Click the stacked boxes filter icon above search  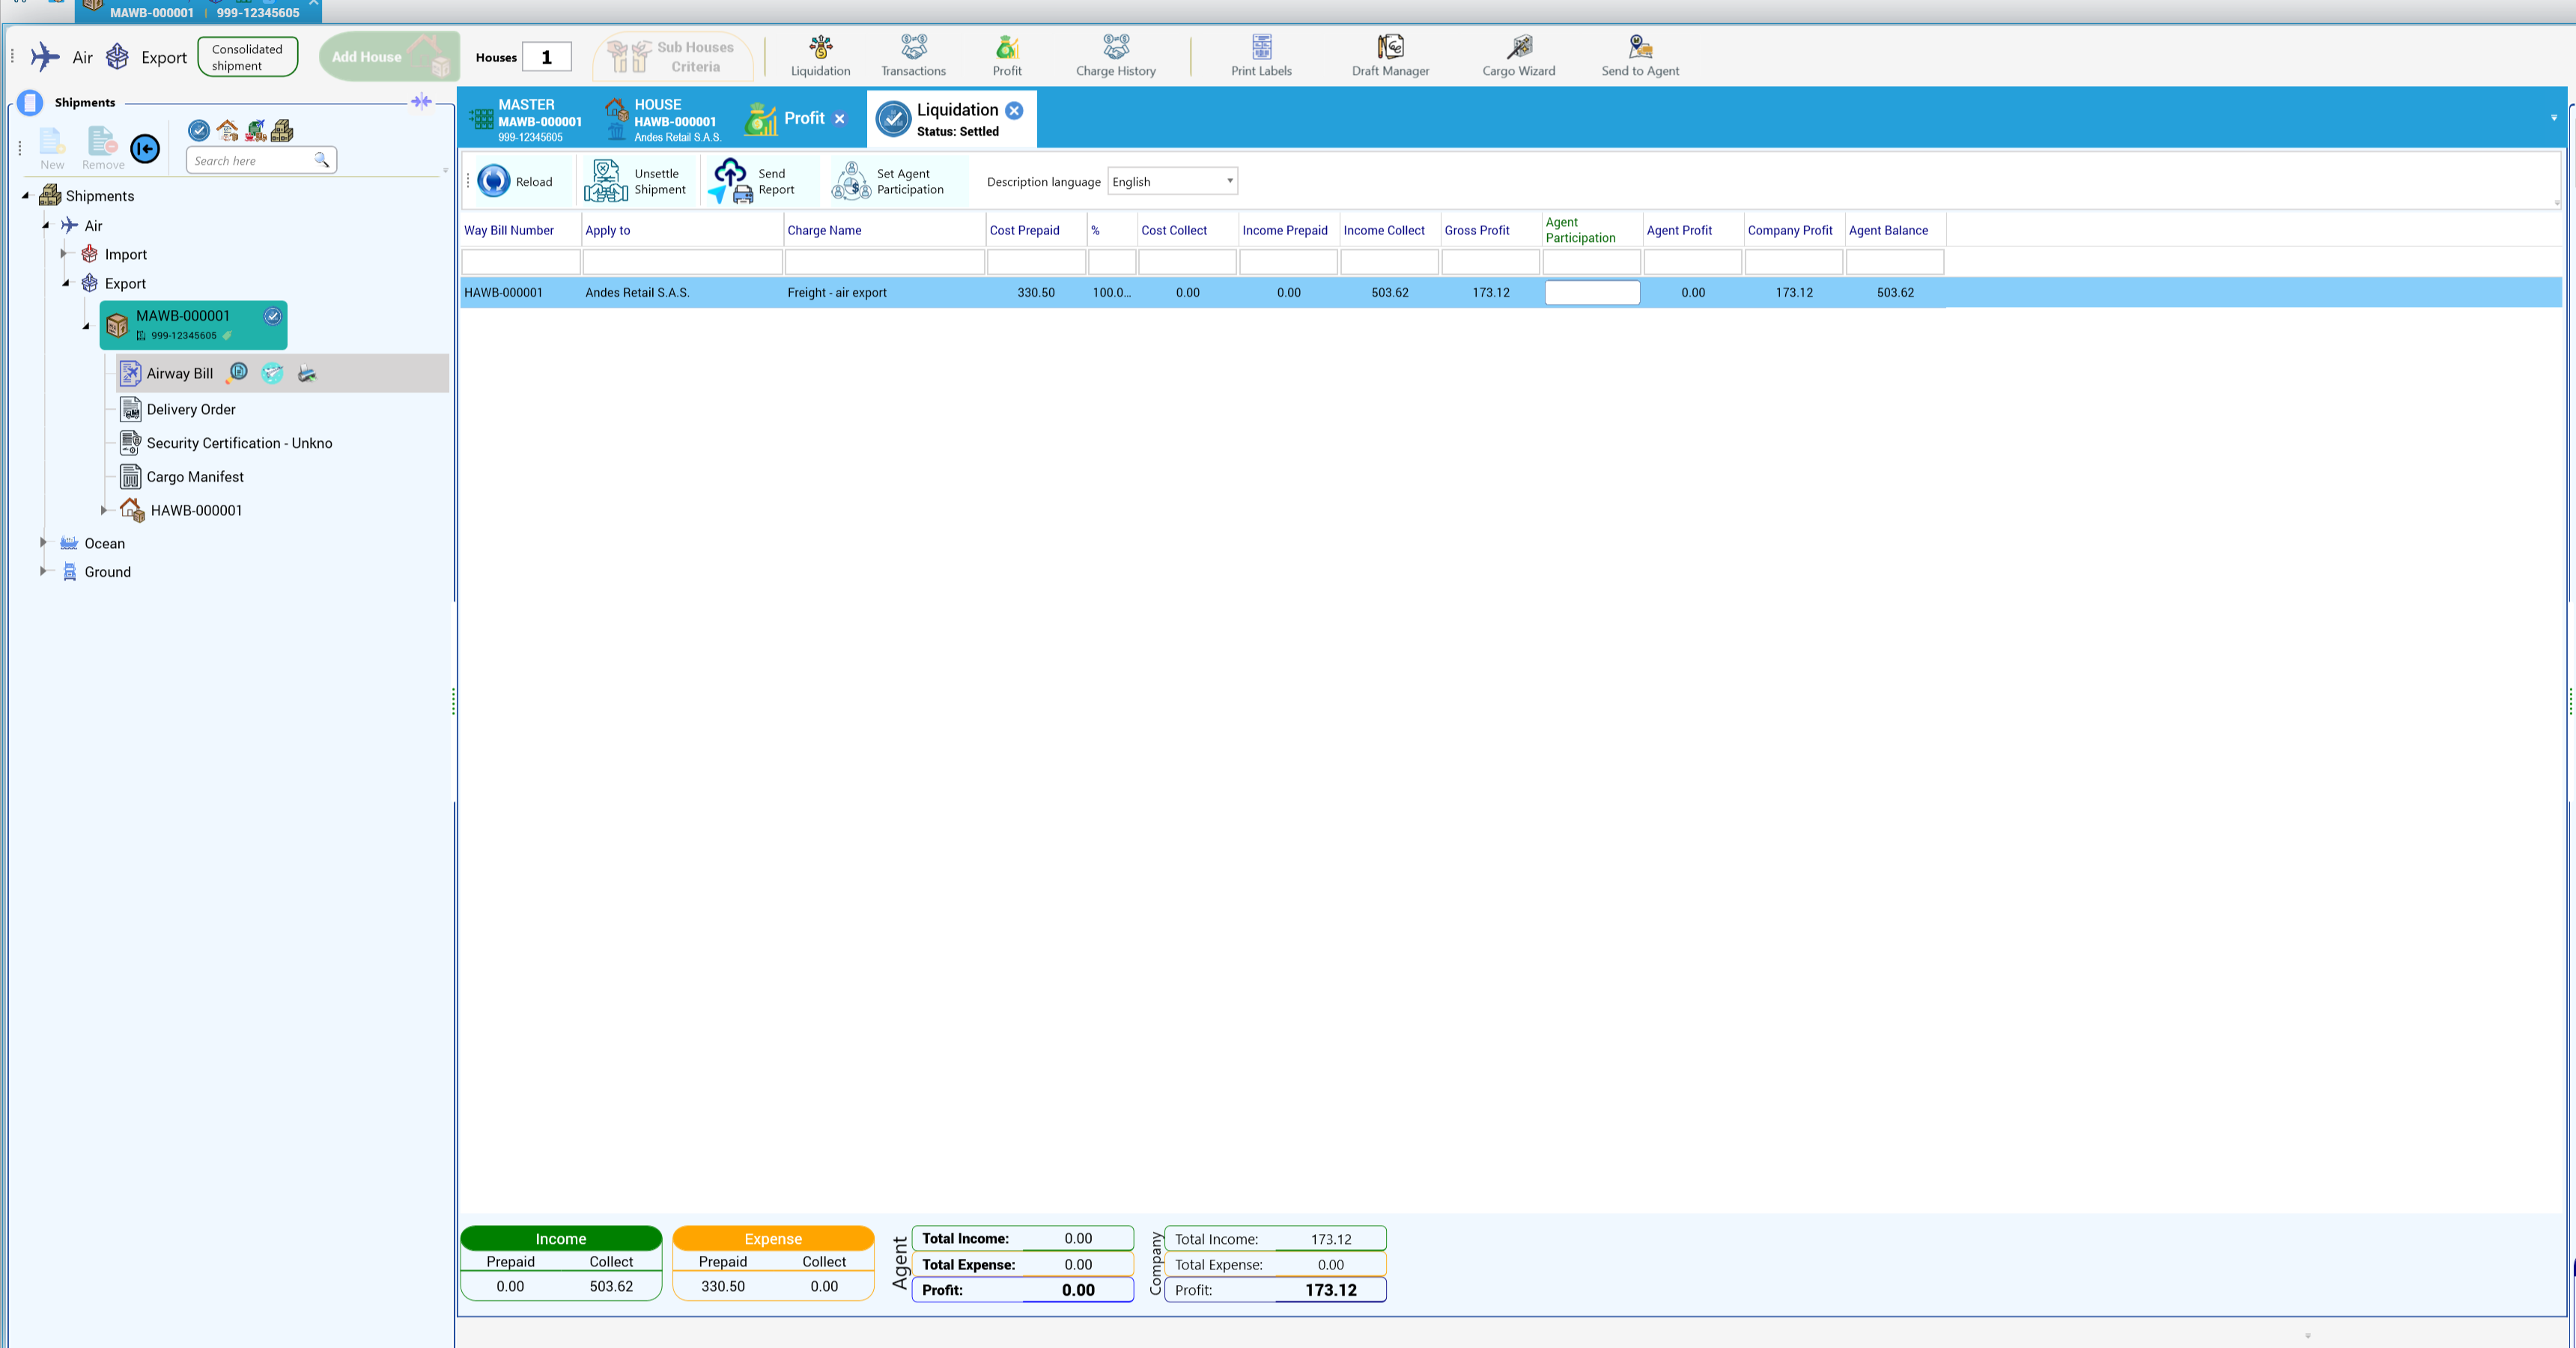(283, 130)
